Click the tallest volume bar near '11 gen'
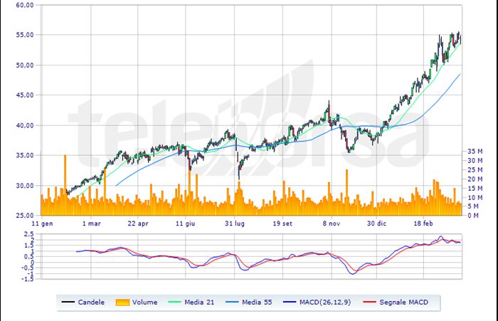The image size is (498, 321). [65, 185]
